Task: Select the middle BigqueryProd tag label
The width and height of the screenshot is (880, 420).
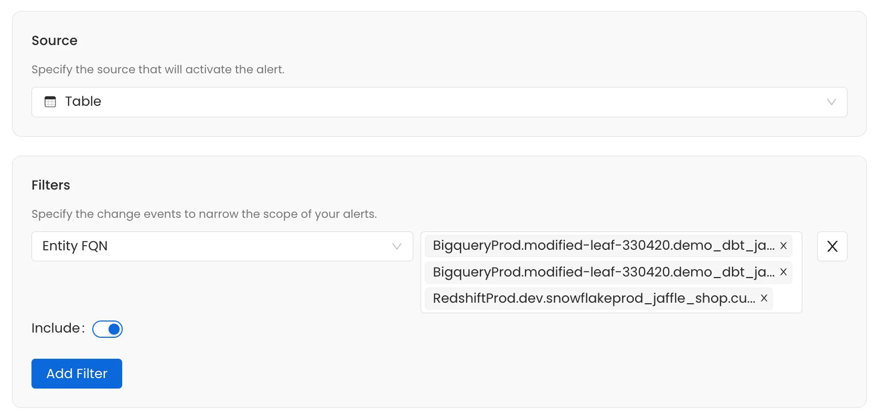Action: tap(603, 272)
